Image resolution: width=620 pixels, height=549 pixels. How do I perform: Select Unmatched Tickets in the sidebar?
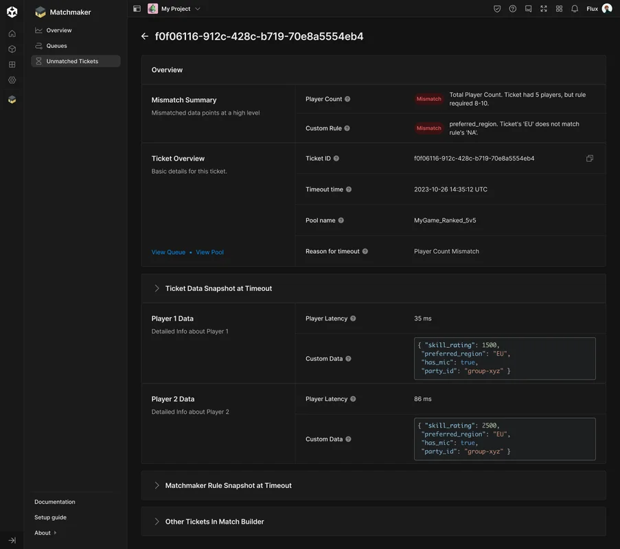tap(76, 61)
